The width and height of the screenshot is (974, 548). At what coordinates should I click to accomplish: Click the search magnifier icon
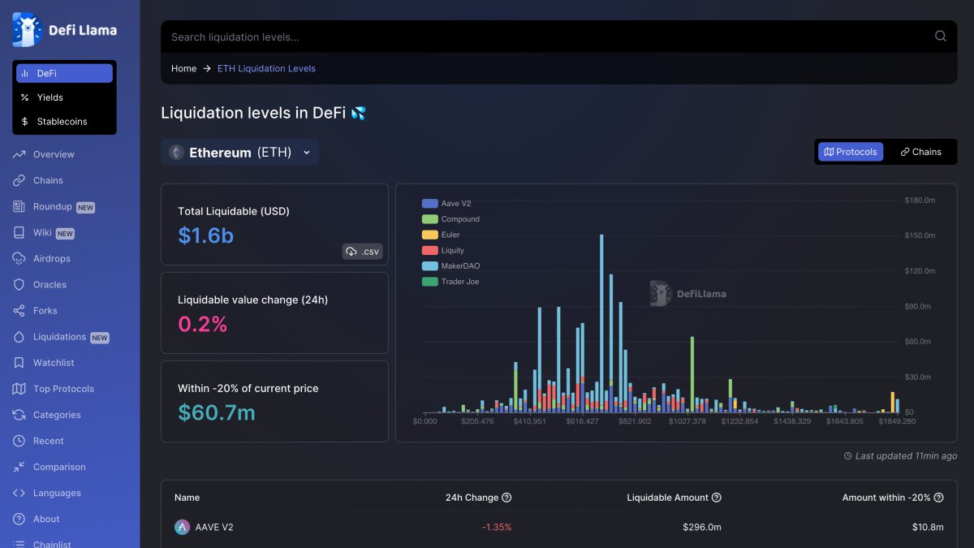click(940, 36)
